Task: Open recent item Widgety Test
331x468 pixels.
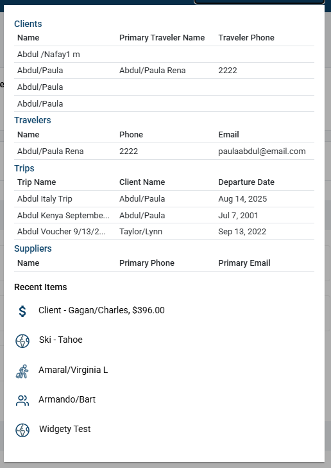Action: [x=65, y=429]
